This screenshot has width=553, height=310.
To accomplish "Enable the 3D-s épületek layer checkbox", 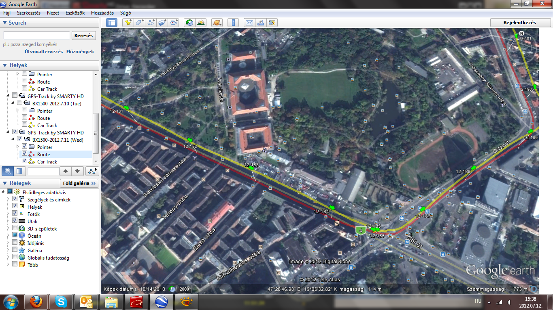I will pyautogui.click(x=15, y=228).
